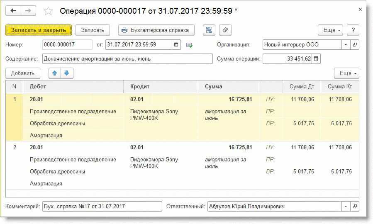Click the back navigation arrow
Screen dimensions: 373x224
pos(13,11)
